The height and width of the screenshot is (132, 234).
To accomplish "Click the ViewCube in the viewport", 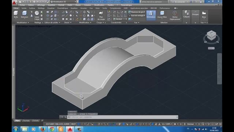I will (x=211, y=35).
